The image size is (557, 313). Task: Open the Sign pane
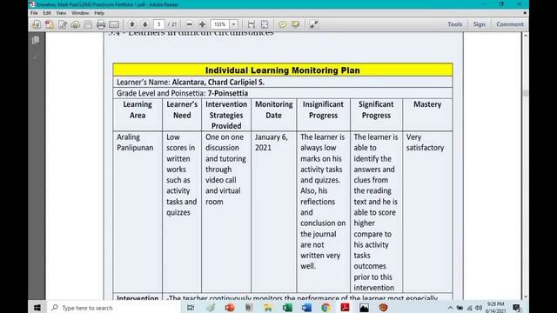[x=479, y=24]
